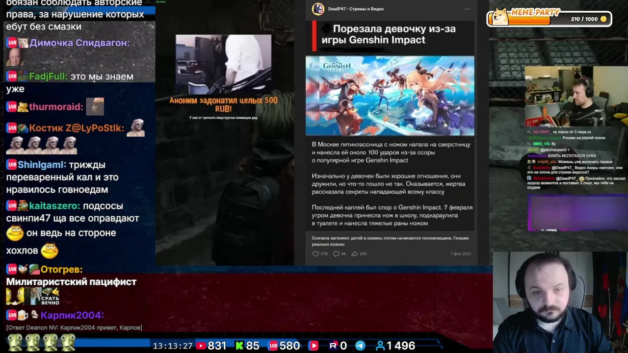Click the username 'FadjFull' in chat
Viewport: 628px width, 353px height.
pos(48,76)
